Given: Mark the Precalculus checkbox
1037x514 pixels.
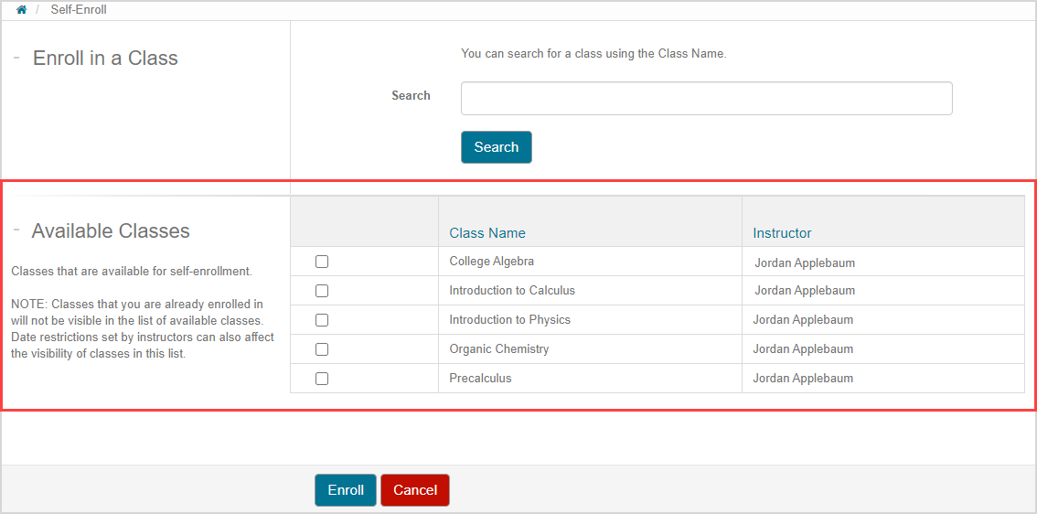Looking at the screenshot, I should (322, 379).
